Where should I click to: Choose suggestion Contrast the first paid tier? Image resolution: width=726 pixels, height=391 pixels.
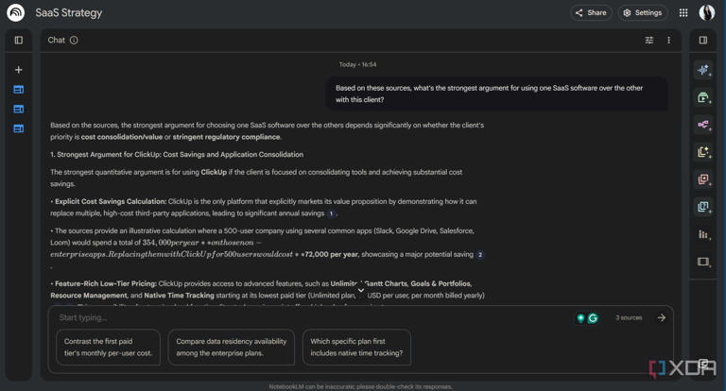[x=108, y=347]
